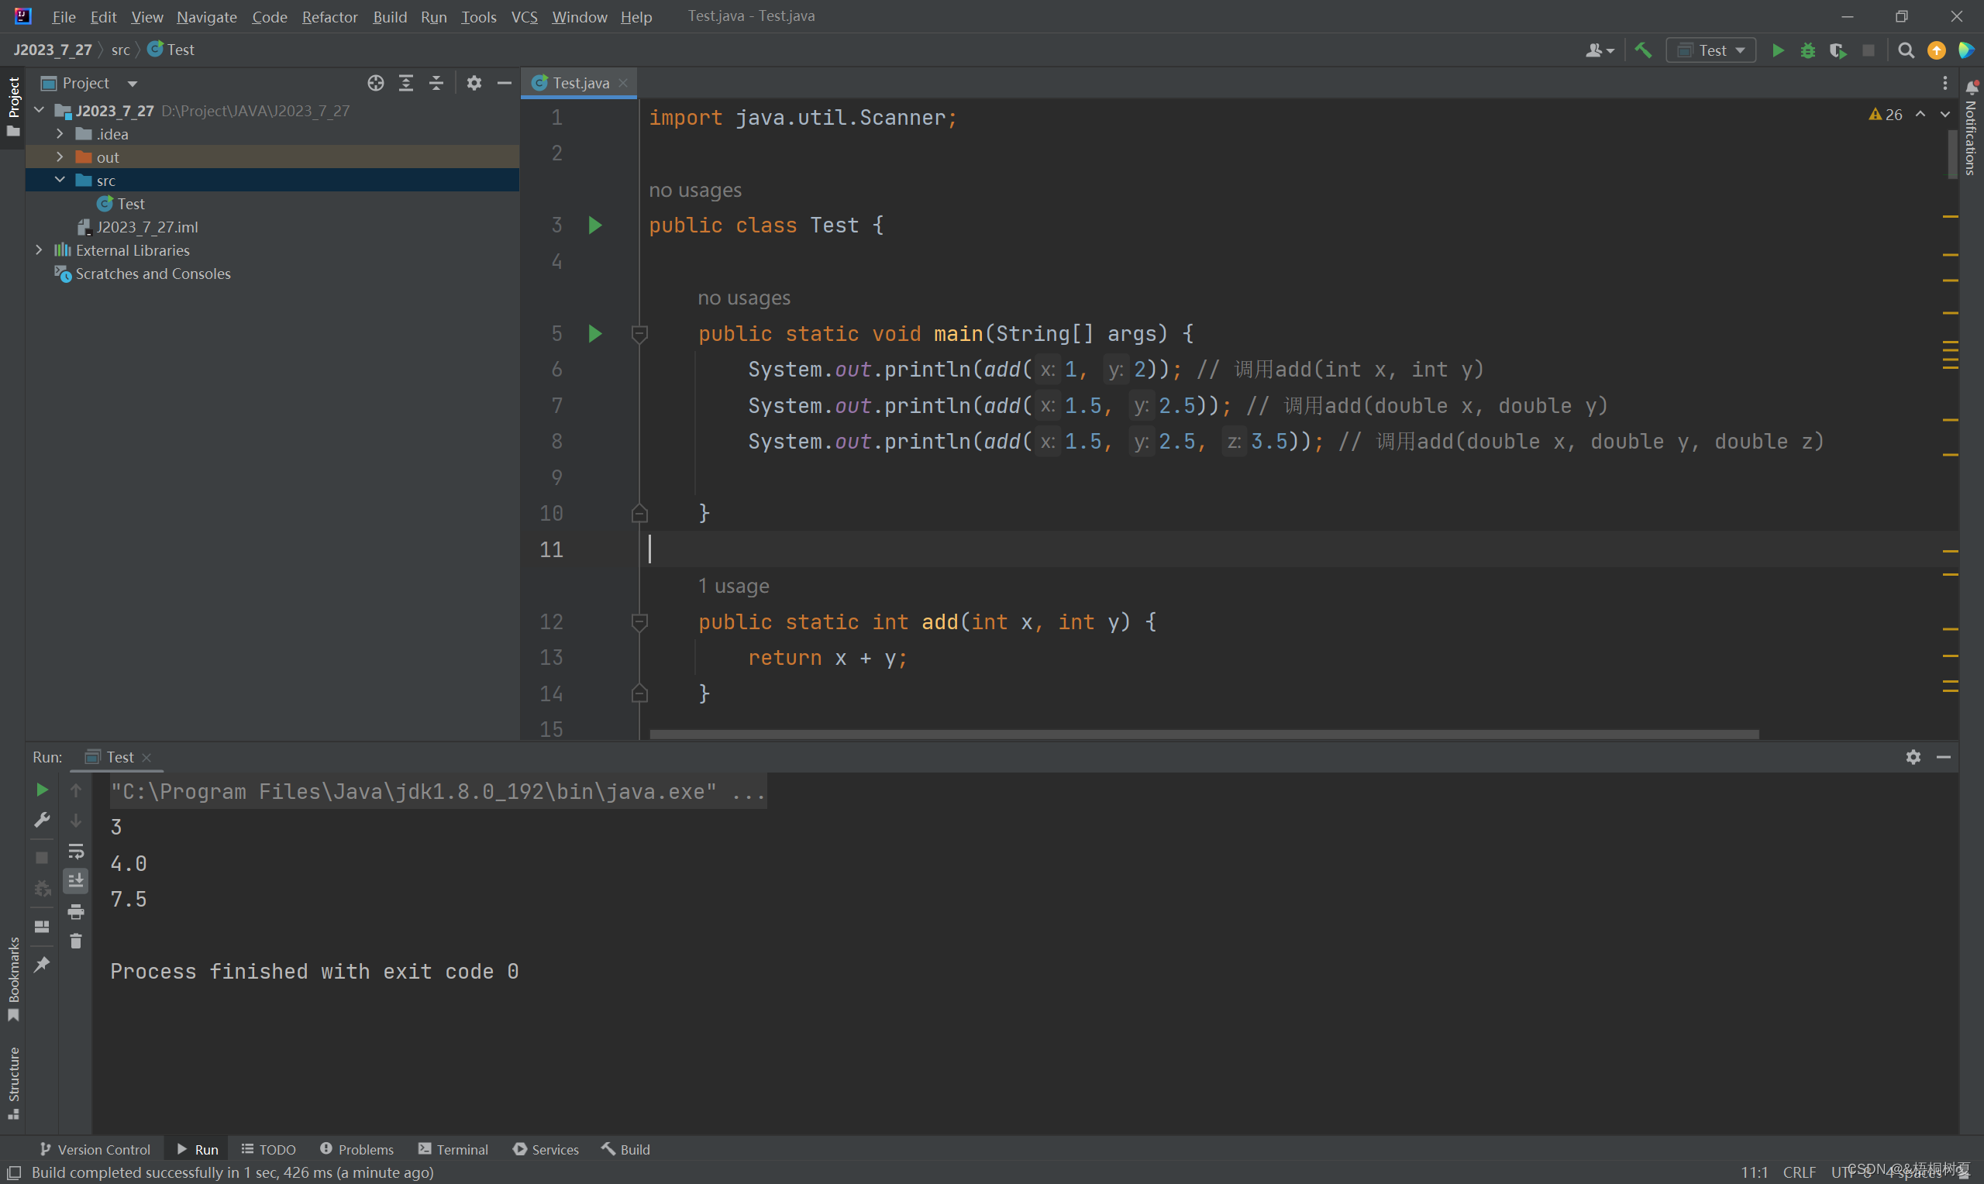The image size is (1984, 1184).
Task: Expand External Libraries node
Action: coord(39,250)
